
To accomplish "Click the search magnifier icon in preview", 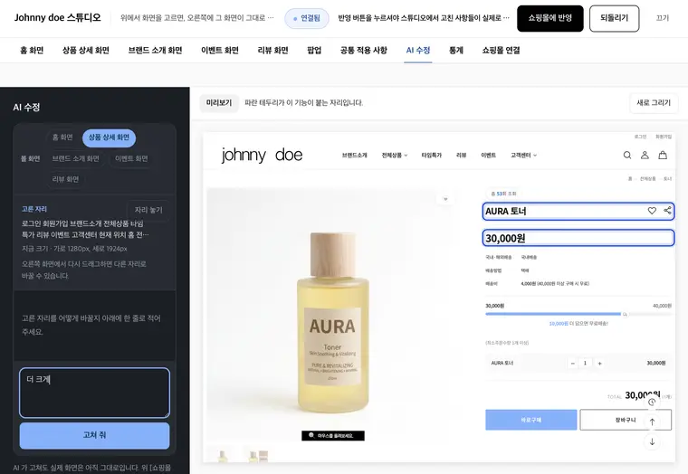I will (627, 155).
